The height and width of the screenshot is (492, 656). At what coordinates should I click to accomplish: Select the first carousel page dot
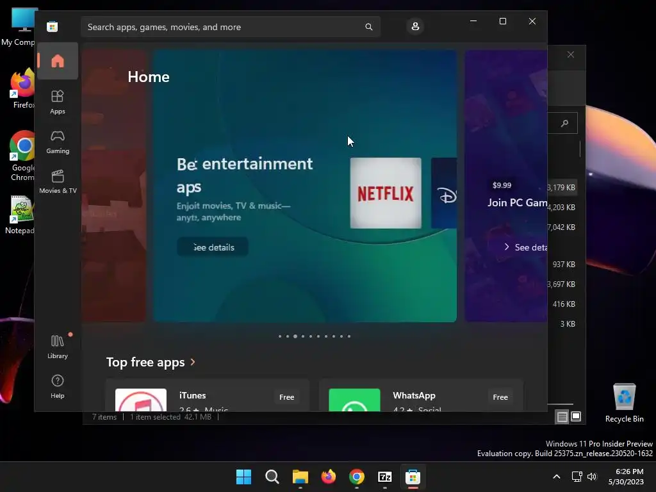click(x=280, y=336)
